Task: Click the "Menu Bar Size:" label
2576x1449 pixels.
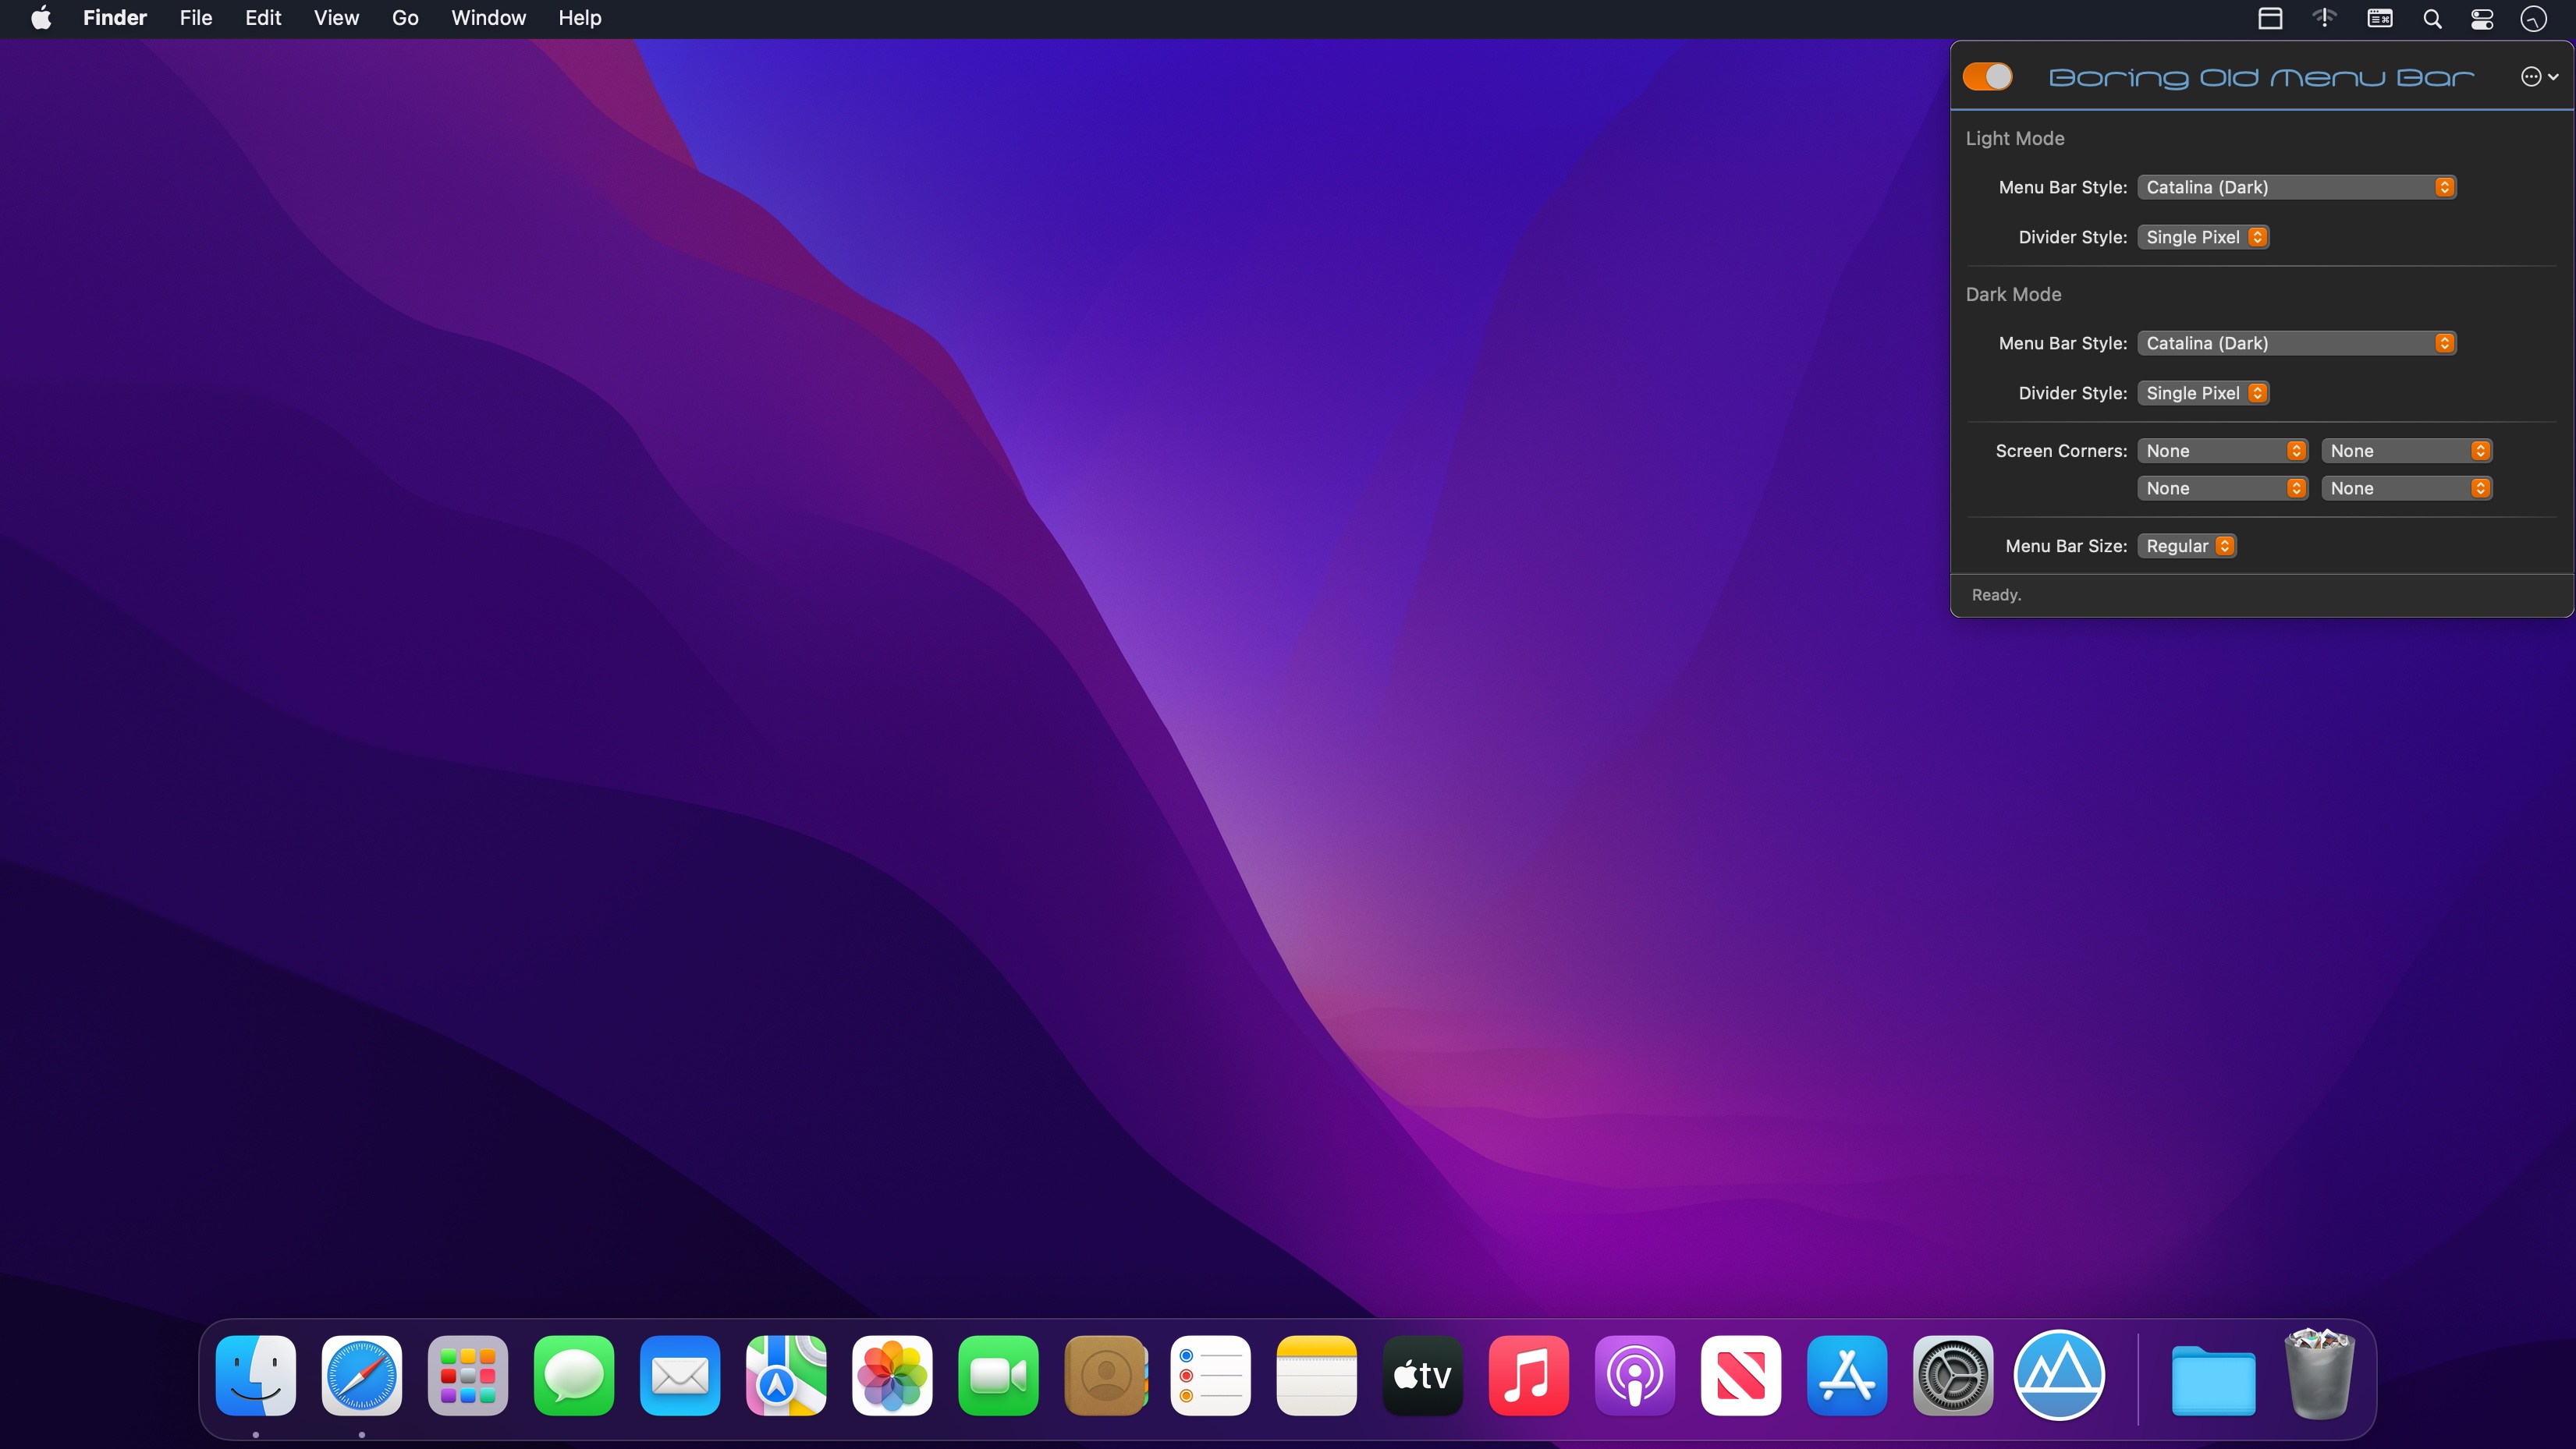Action: point(2066,546)
